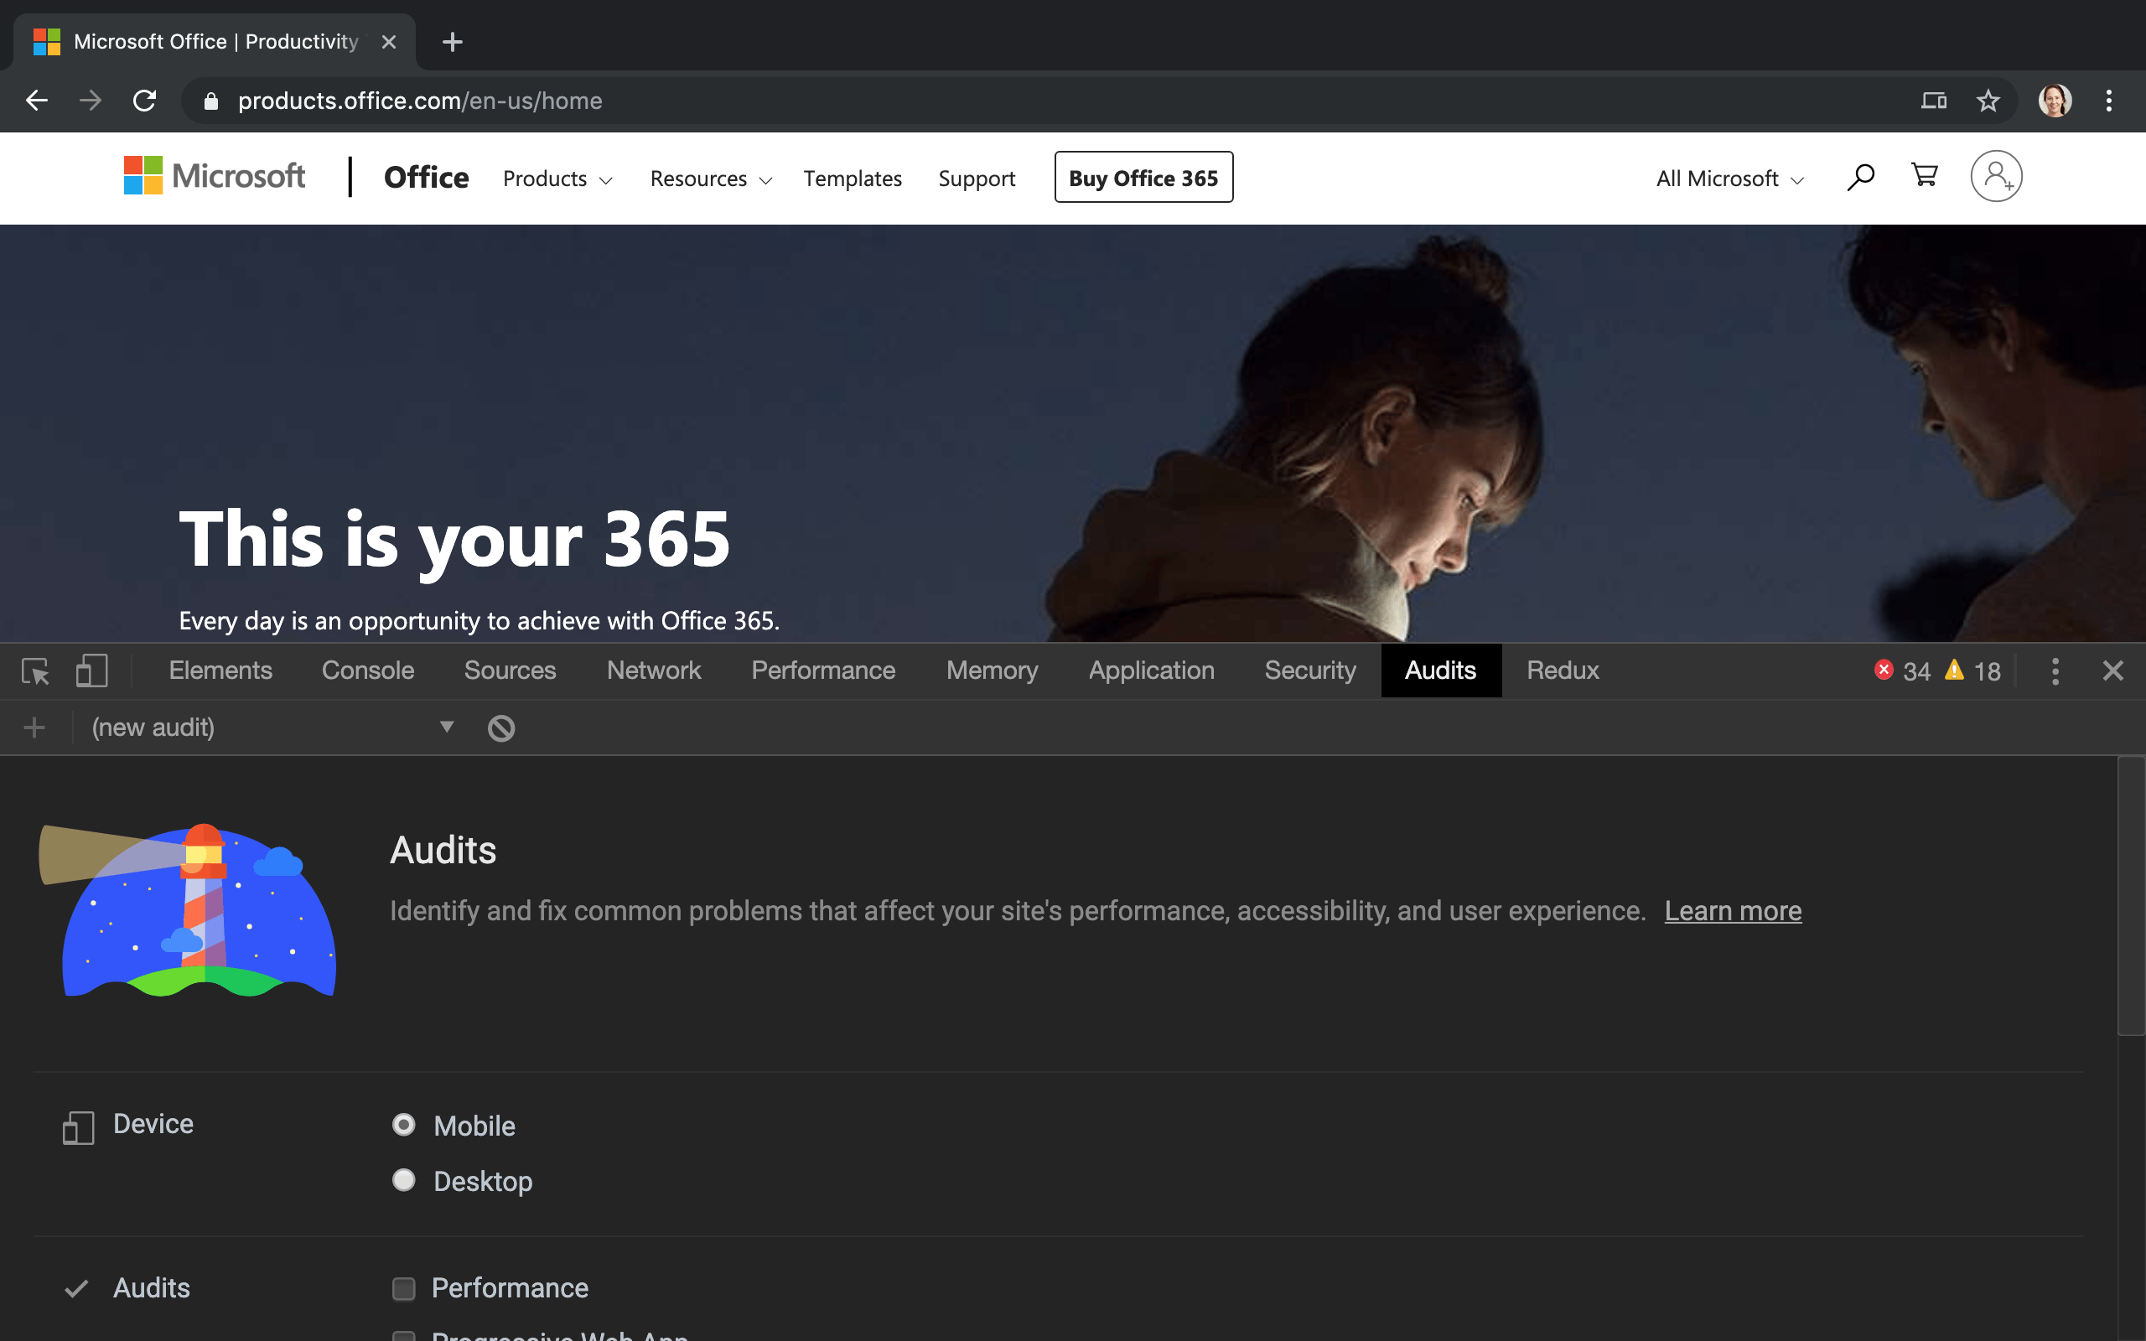Expand the All Microsoft dropdown
This screenshot has width=2146, height=1341.
pyautogui.click(x=1730, y=179)
